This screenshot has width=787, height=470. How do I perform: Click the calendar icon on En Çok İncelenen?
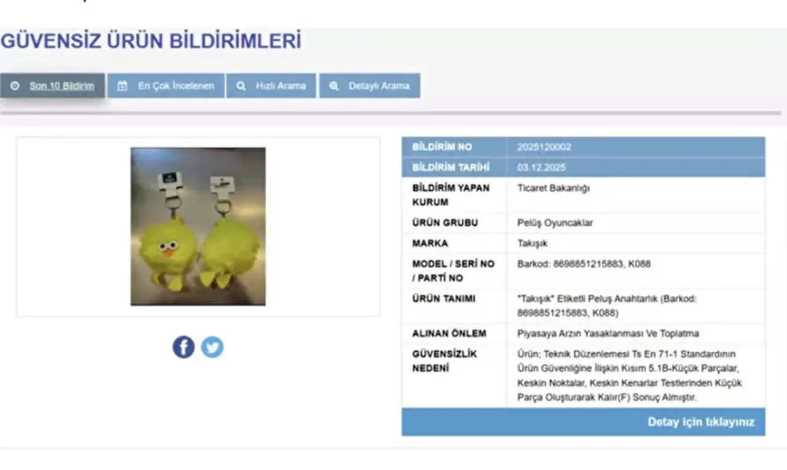pos(122,86)
